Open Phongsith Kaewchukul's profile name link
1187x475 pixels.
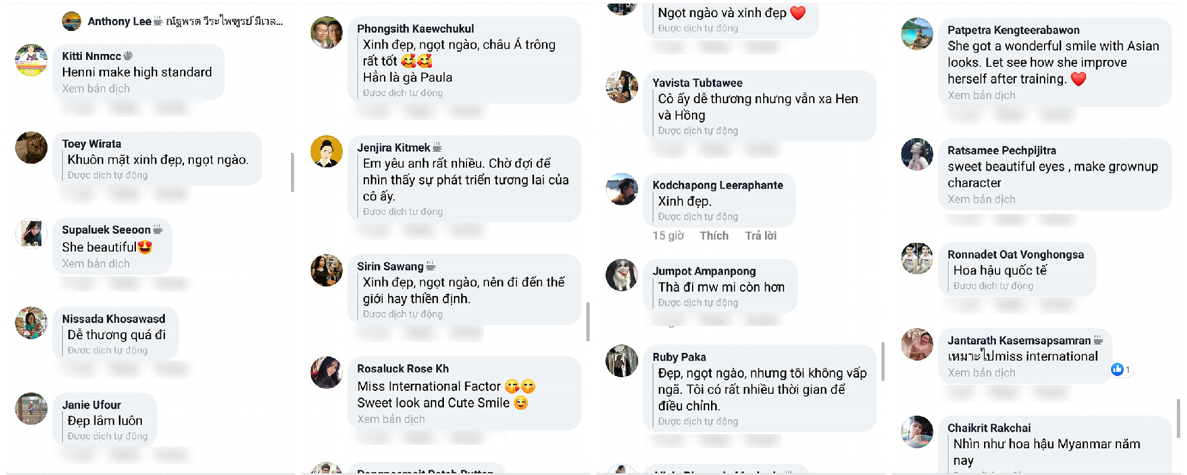click(415, 28)
